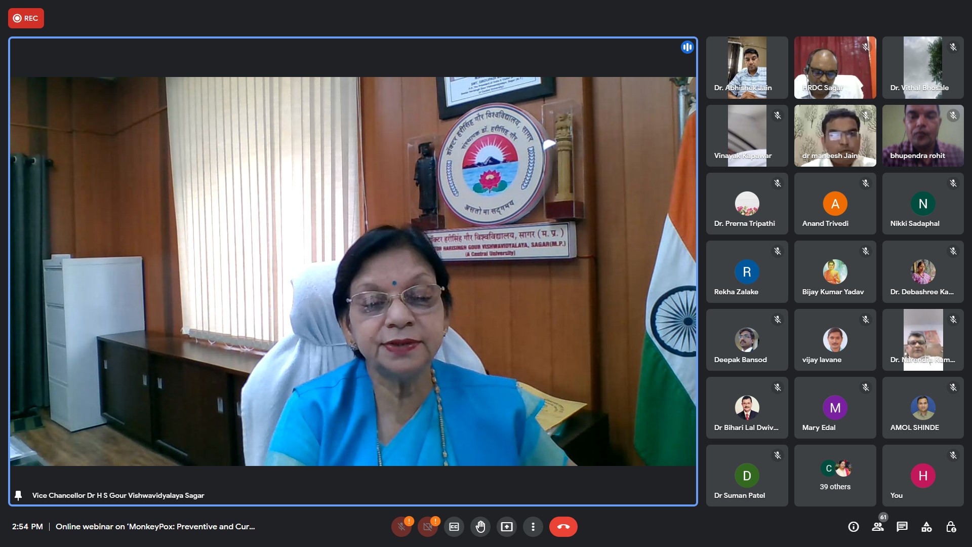Leave the call with red button
The image size is (972, 547).
563,527
